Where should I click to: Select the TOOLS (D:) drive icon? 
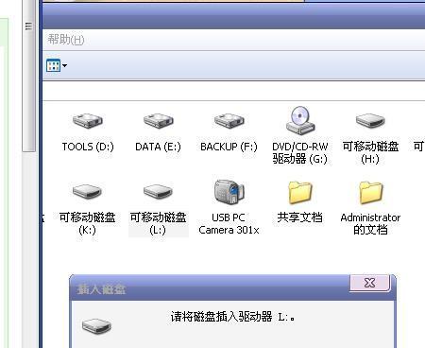[88, 121]
